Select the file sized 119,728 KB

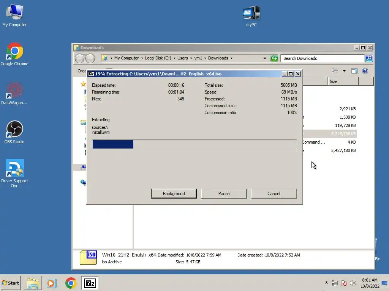point(345,125)
